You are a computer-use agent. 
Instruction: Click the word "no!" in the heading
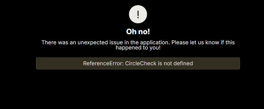(144, 32)
